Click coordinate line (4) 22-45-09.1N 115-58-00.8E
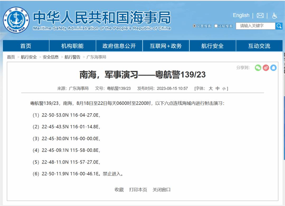Screen dimensions: 285x206 click(66, 150)
